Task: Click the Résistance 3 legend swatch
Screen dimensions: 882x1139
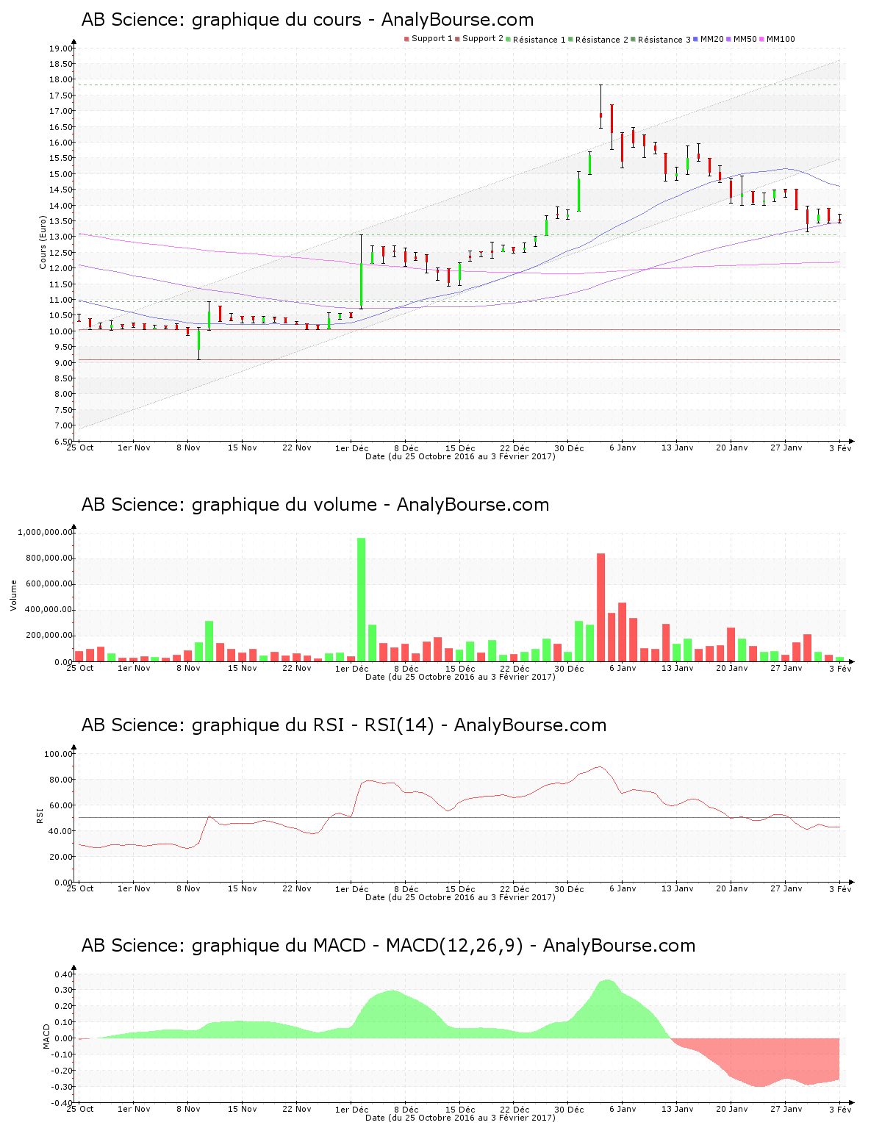Action: coord(633,39)
